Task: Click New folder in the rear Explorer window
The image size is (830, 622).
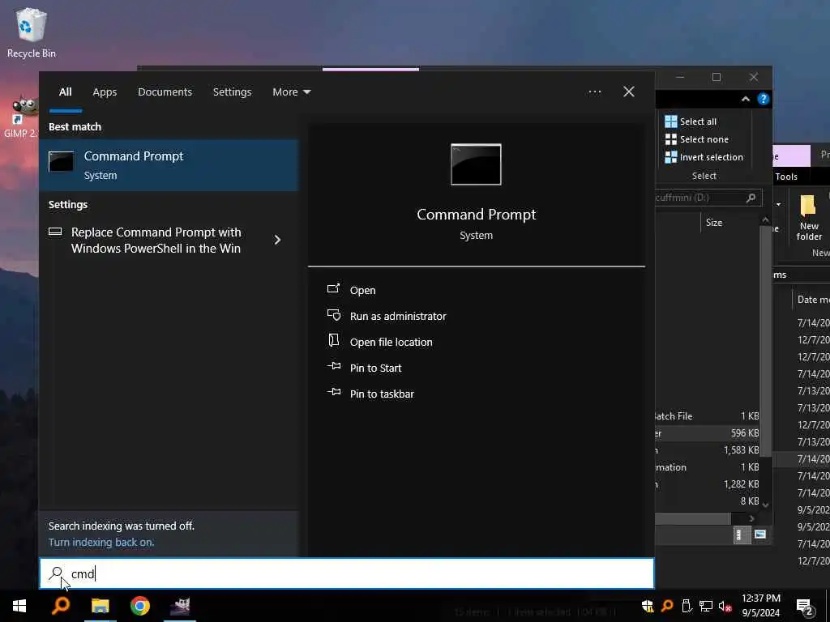Action: [x=809, y=219]
